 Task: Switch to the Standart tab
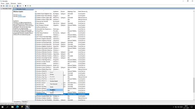pos(25,102)
